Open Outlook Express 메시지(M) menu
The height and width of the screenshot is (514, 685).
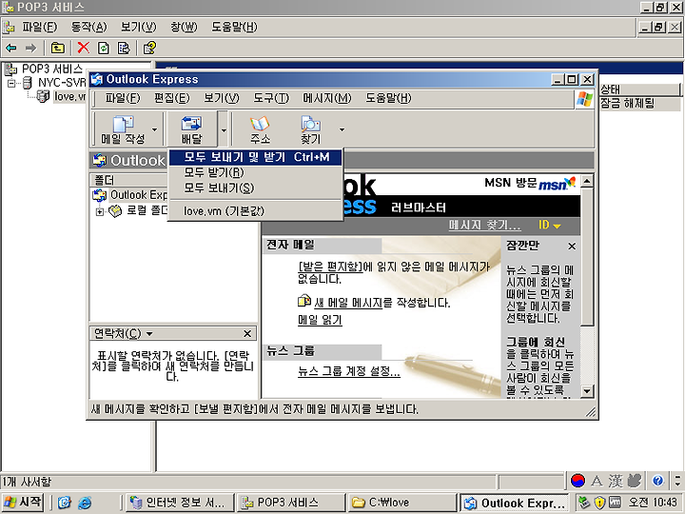(326, 98)
